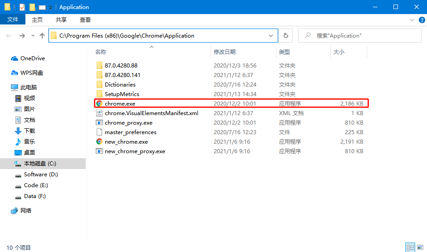Switch to details view layout button

pyautogui.click(x=410, y=247)
